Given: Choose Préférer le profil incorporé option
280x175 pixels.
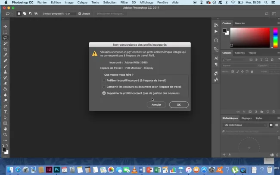Looking at the screenshot, I should point(135,81).
